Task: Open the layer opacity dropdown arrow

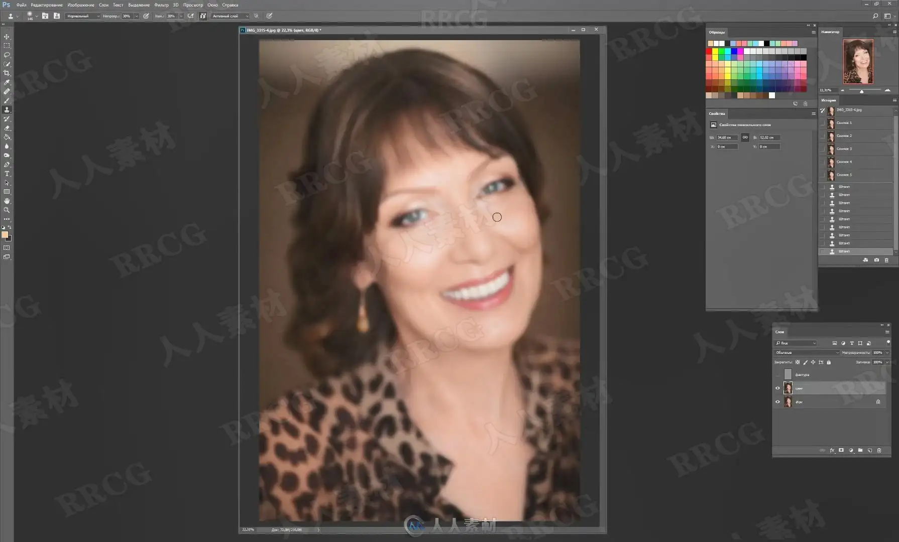Action: point(887,352)
